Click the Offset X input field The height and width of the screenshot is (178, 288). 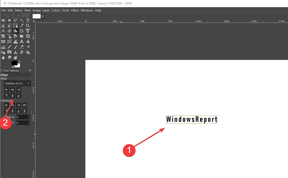22,117
